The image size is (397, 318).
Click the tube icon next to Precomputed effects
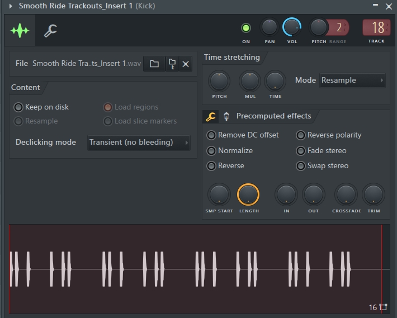[x=226, y=116]
